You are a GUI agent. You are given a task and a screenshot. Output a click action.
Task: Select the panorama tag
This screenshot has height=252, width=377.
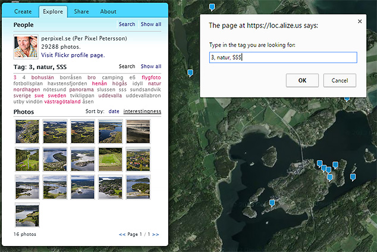pyautogui.click(x=81, y=89)
